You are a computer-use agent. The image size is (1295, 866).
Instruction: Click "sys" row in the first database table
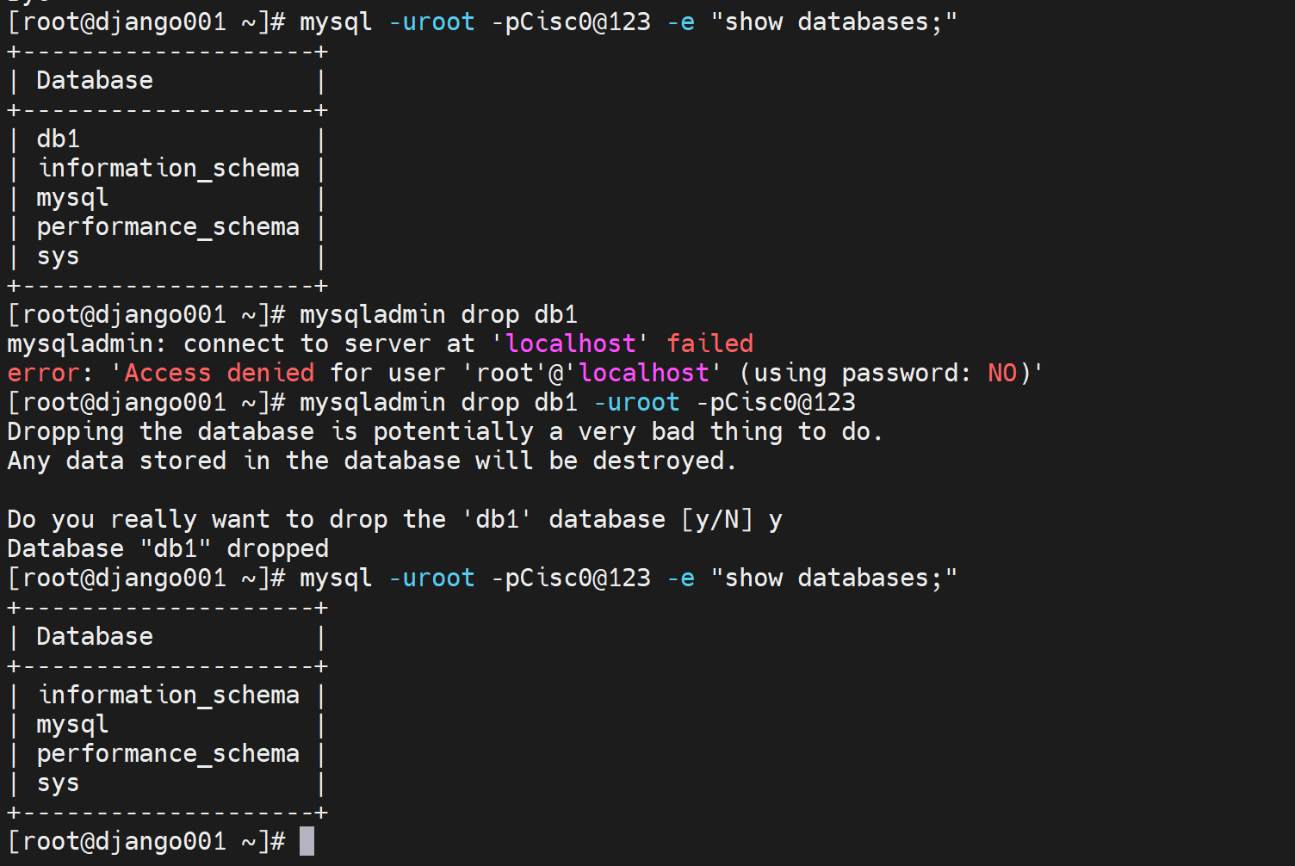58,256
